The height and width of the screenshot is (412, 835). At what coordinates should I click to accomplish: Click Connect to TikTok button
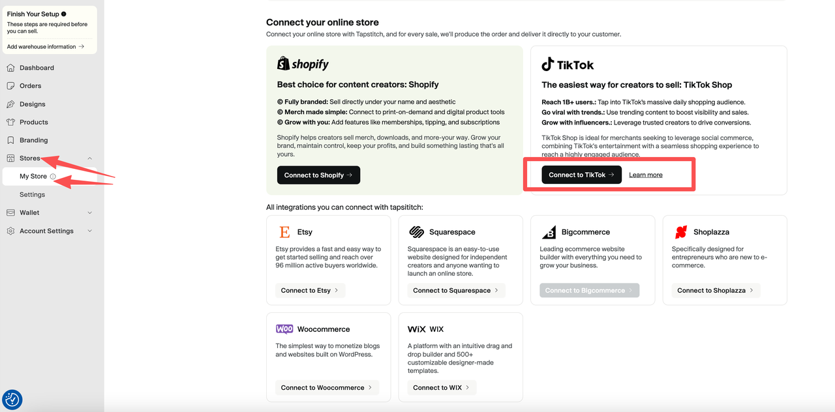point(582,175)
